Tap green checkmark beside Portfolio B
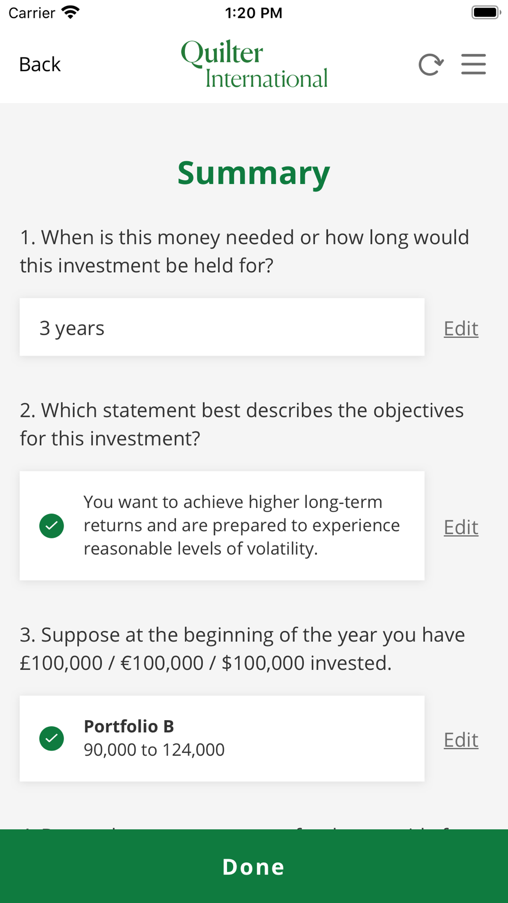The width and height of the screenshot is (508, 903). [52, 738]
